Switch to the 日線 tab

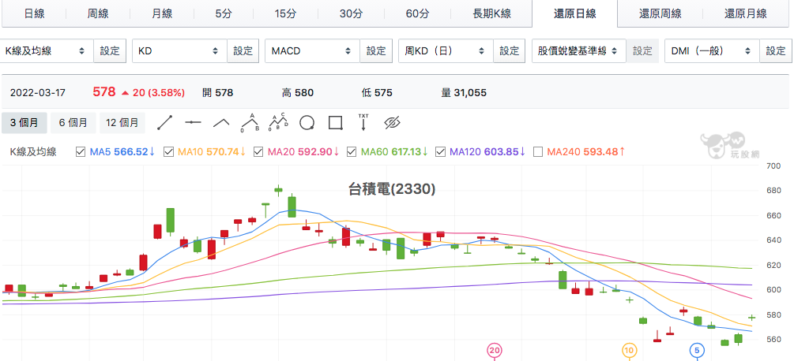click(35, 13)
